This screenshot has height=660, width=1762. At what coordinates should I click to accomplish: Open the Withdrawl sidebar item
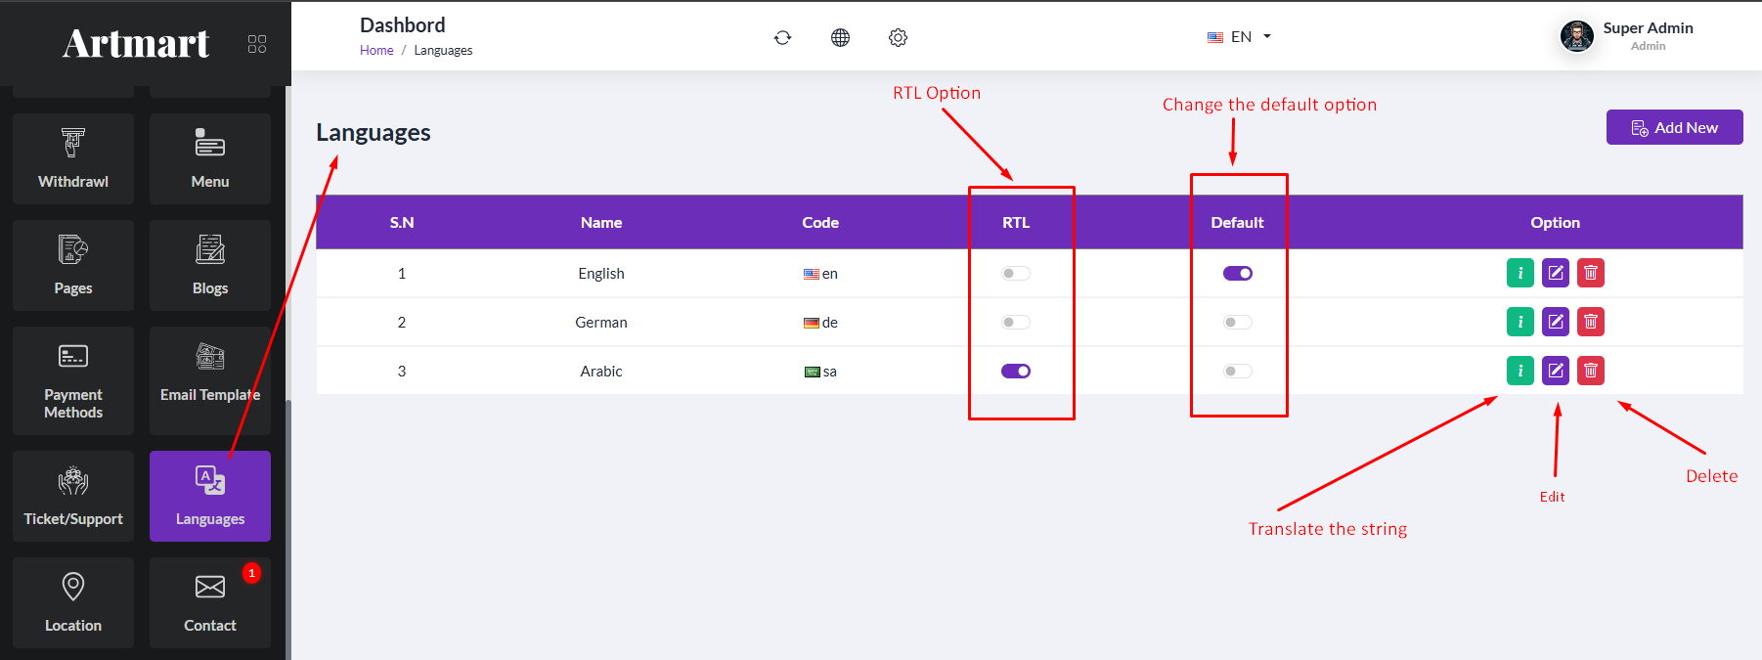(73, 158)
